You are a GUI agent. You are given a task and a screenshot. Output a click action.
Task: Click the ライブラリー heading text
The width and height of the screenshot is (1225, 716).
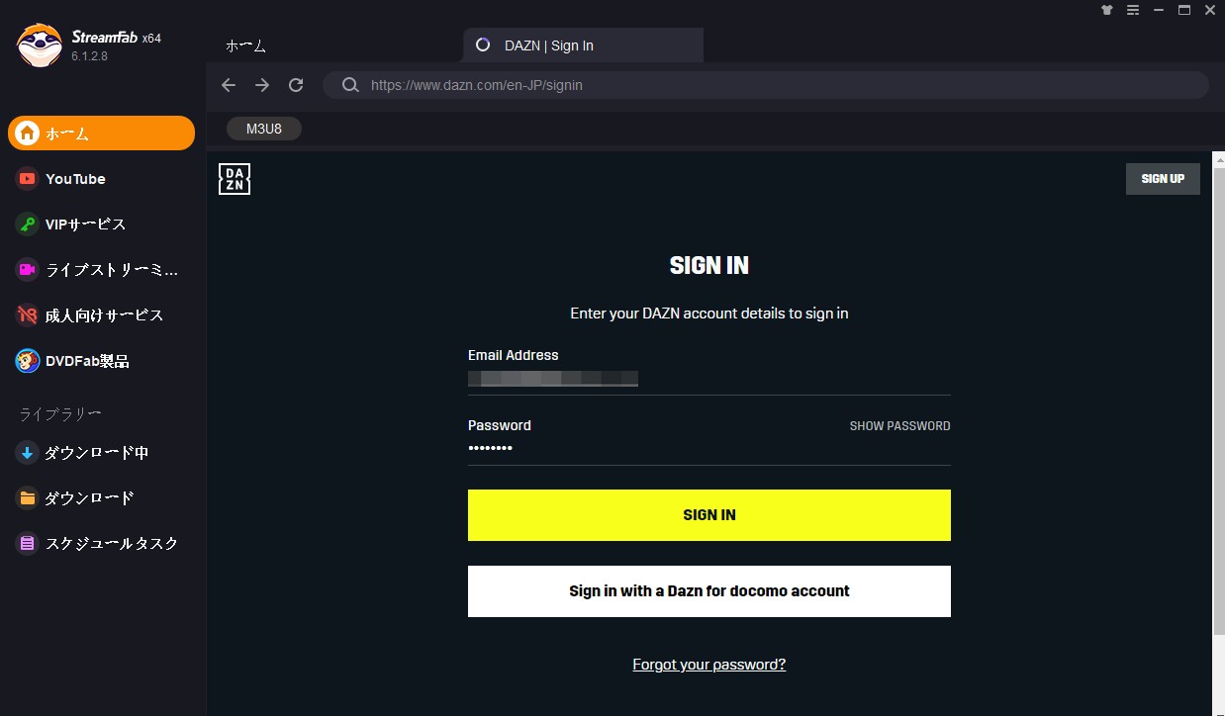pyautogui.click(x=60, y=413)
